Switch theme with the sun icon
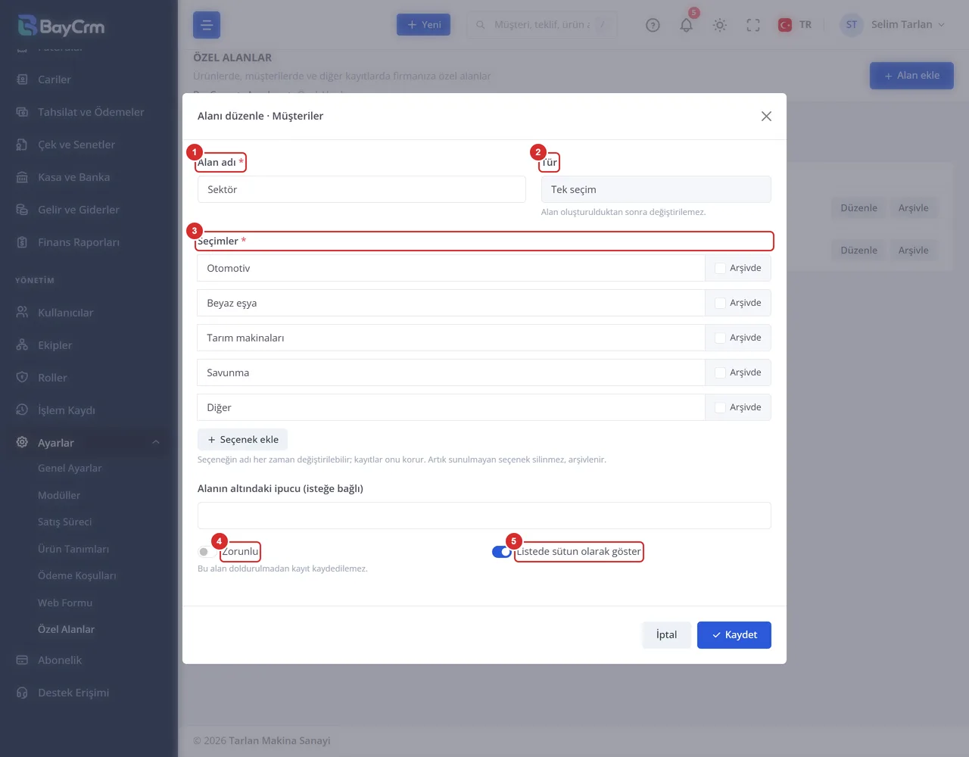Screen dimensions: 969x757 [720, 25]
